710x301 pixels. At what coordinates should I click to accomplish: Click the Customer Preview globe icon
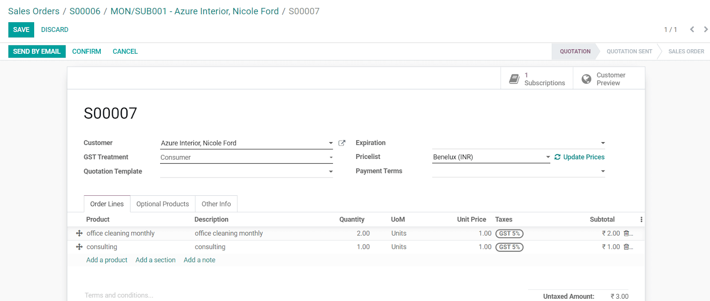pyautogui.click(x=586, y=79)
